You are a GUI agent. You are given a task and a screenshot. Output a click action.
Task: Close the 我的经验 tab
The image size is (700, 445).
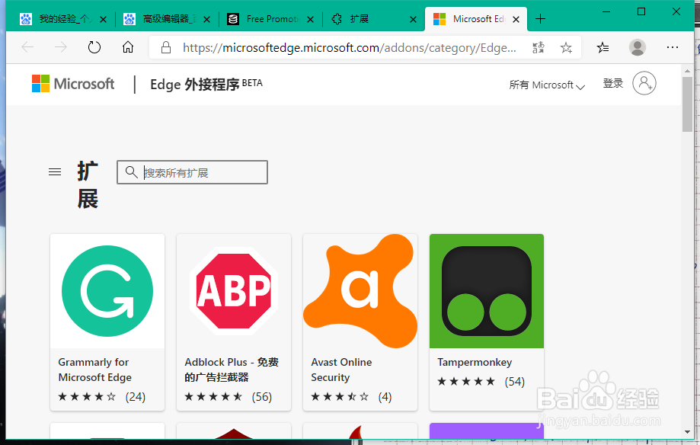click(x=103, y=19)
